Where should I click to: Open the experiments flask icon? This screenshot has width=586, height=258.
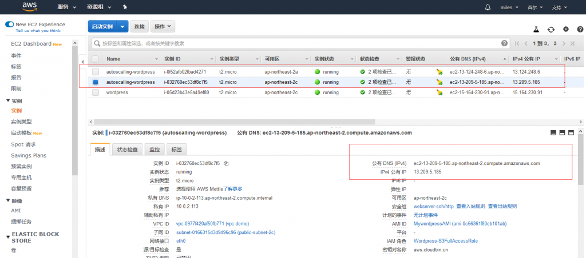pos(536,30)
